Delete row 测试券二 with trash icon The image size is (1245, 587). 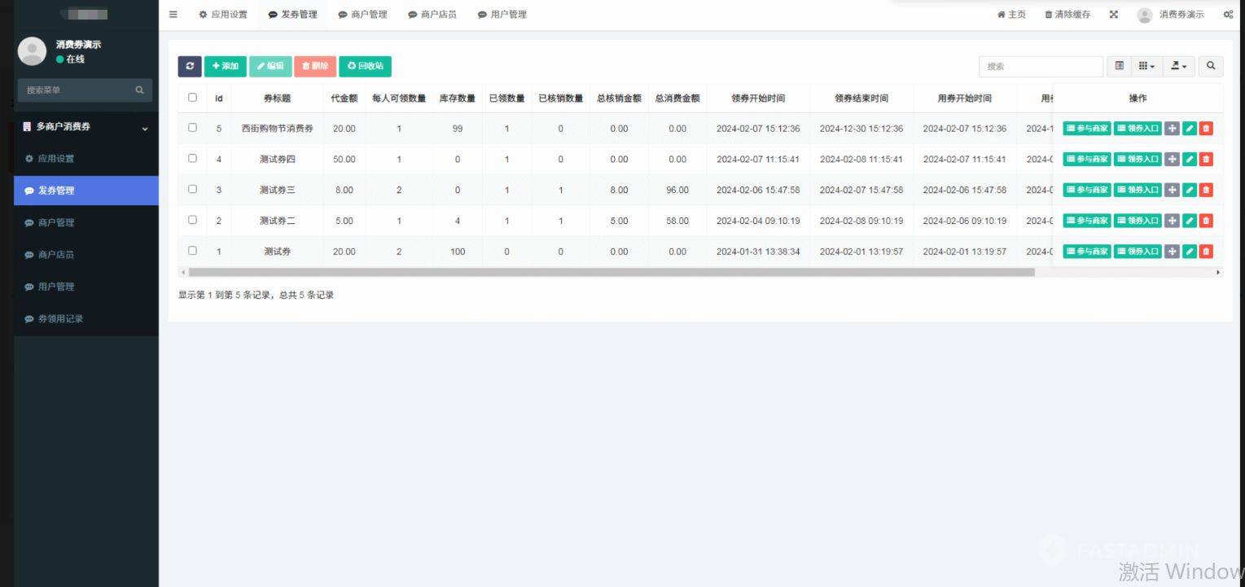pos(1206,221)
